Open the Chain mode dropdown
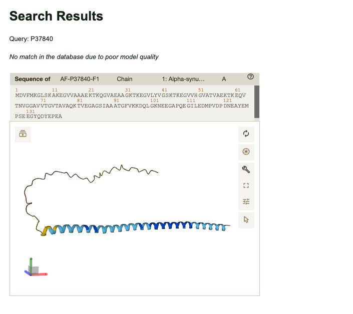Image resolution: width=353 pixels, height=314 pixels. click(x=124, y=79)
